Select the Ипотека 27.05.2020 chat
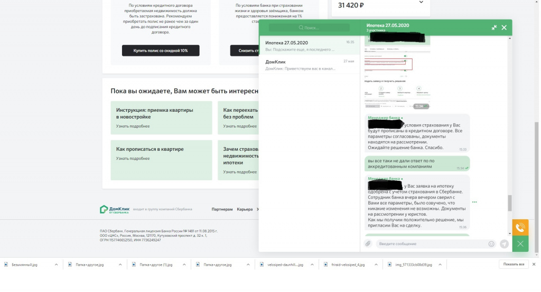 click(x=310, y=45)
